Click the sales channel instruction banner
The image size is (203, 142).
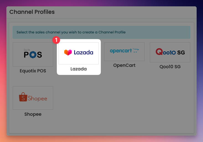click(101, 32)
